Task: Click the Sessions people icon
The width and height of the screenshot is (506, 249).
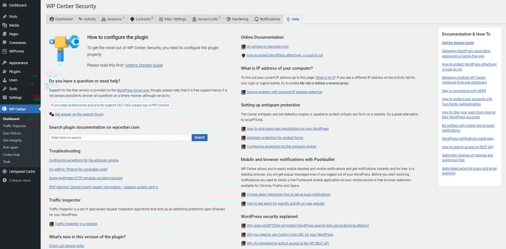Action: [103, 19]
